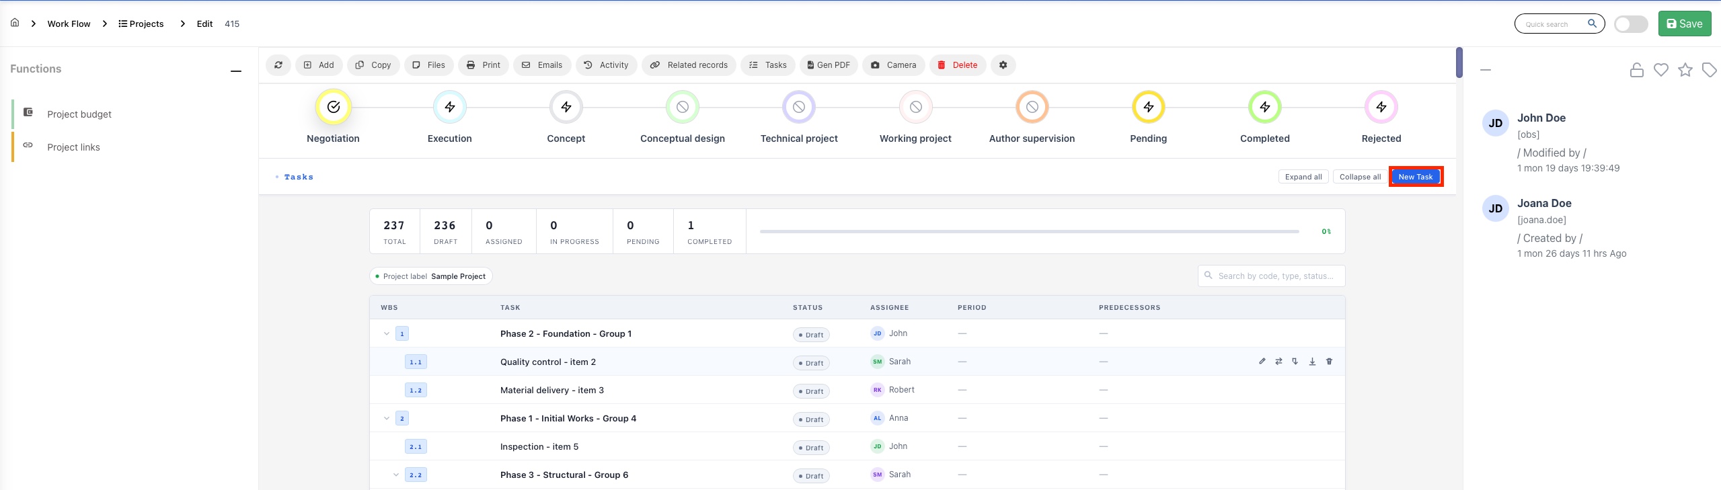
Task: Click the task search by code field
Action: [x=1274, y=276]
